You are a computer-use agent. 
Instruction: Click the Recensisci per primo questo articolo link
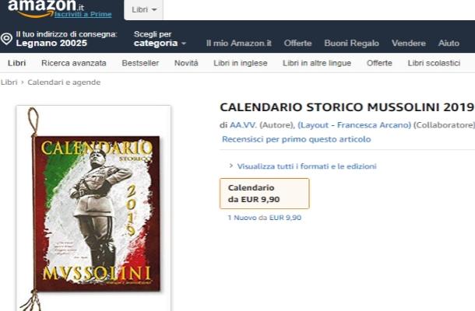pyautogui.click(x=296, y=139)
